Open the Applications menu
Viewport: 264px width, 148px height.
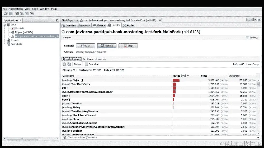(16, 9)
